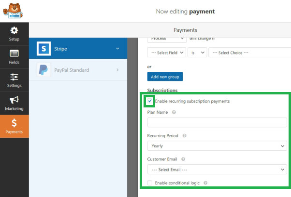Check Enable conditional logic box
The height and width of the screenshot is (197, 291).
(x=150, y=183)
